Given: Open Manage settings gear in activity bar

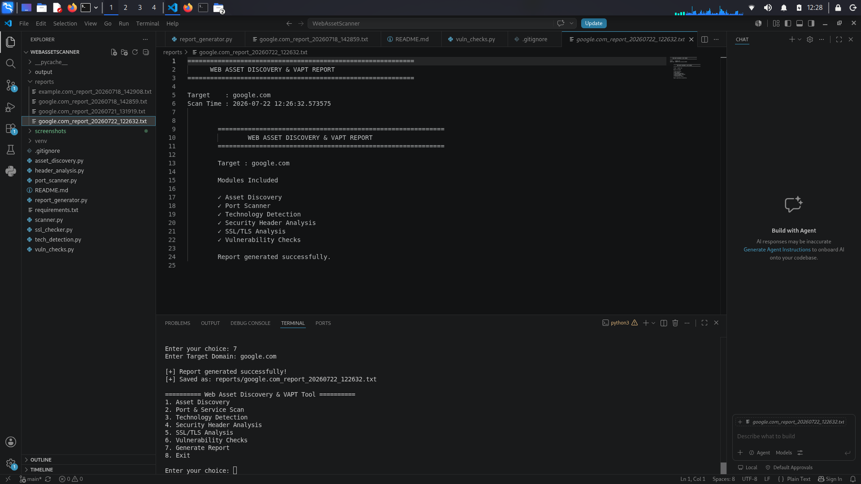Looking at the screenshot, I should coord(11,463).
